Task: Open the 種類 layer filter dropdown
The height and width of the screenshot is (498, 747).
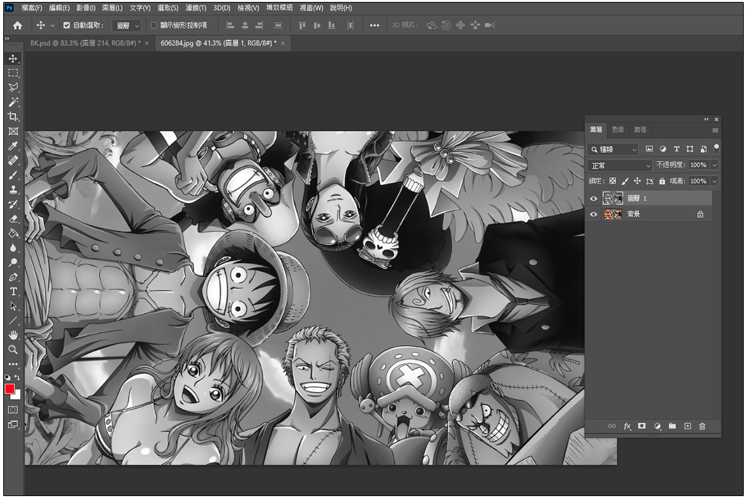Action: pos(613,149)
